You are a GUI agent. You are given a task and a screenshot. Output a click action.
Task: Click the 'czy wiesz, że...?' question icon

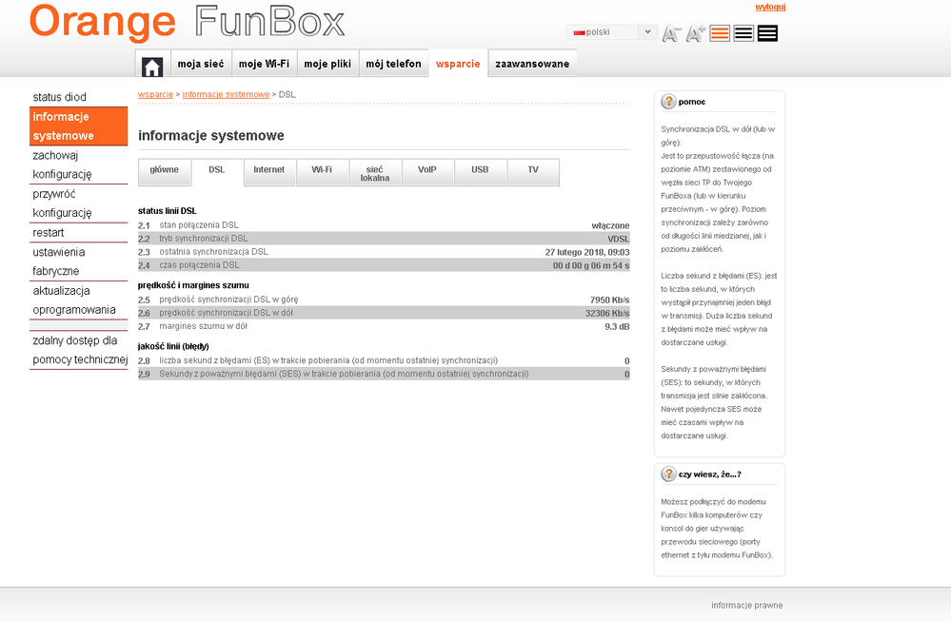click(668, 474)
